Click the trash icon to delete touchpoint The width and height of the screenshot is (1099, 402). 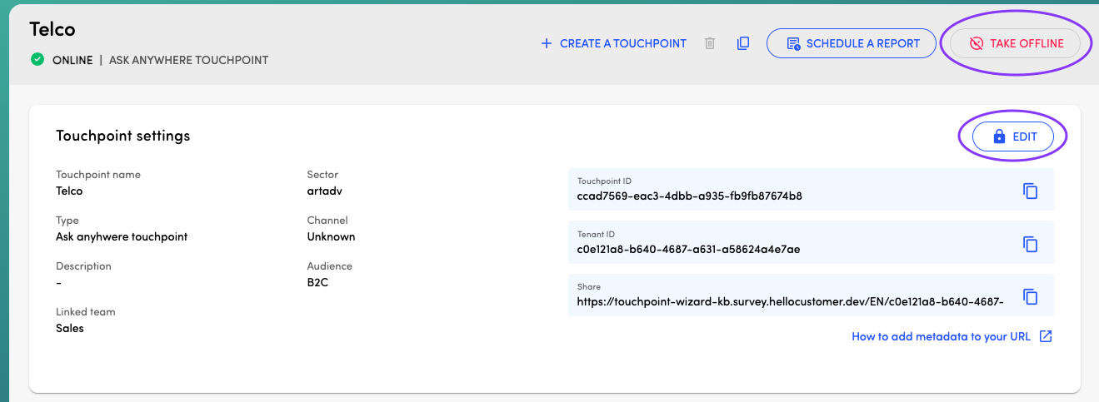tap(710, 43)
